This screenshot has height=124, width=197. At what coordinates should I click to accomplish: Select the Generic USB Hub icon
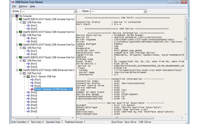coord(28,76)
